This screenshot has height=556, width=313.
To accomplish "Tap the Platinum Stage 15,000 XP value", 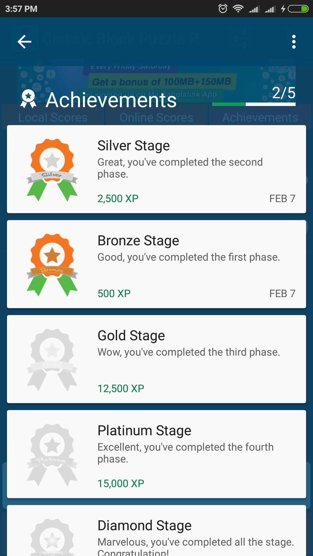I will (121, 483).
